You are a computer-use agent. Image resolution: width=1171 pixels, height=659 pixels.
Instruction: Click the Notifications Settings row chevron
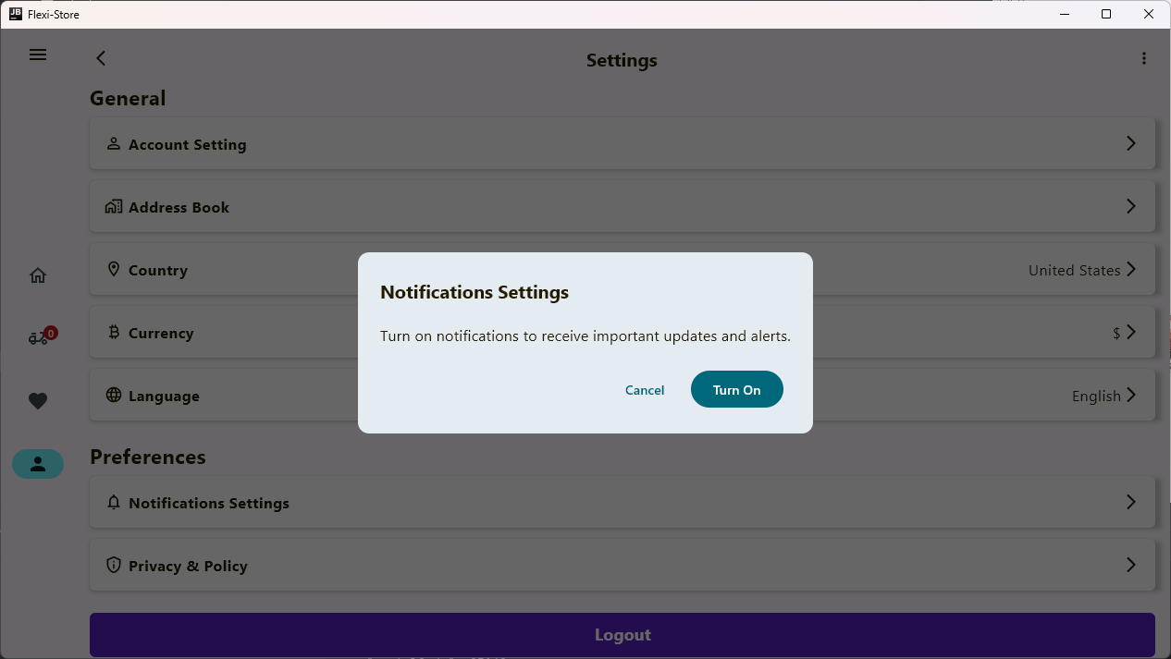click(x=1130, y=502)
